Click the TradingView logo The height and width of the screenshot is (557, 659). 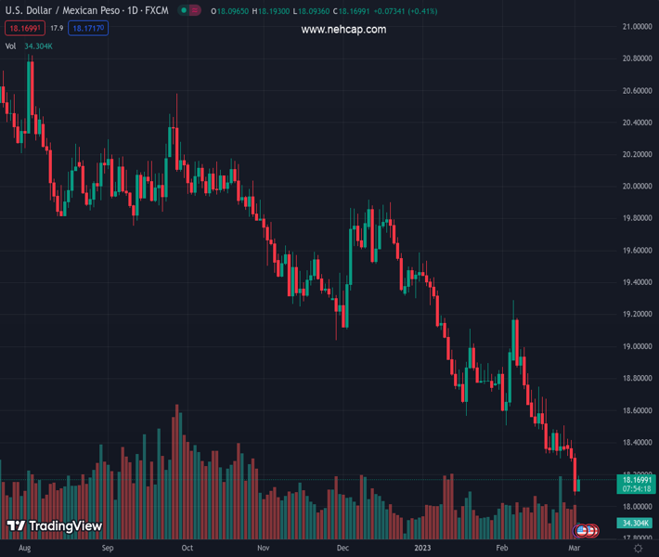tap(54, 526)
